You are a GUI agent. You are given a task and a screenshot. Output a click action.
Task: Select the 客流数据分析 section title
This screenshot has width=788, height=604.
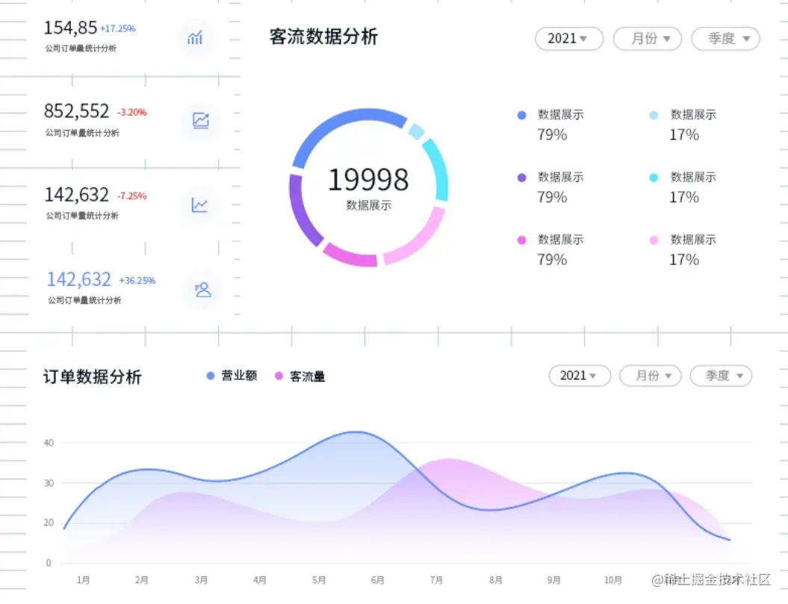[x=323, y=36]
